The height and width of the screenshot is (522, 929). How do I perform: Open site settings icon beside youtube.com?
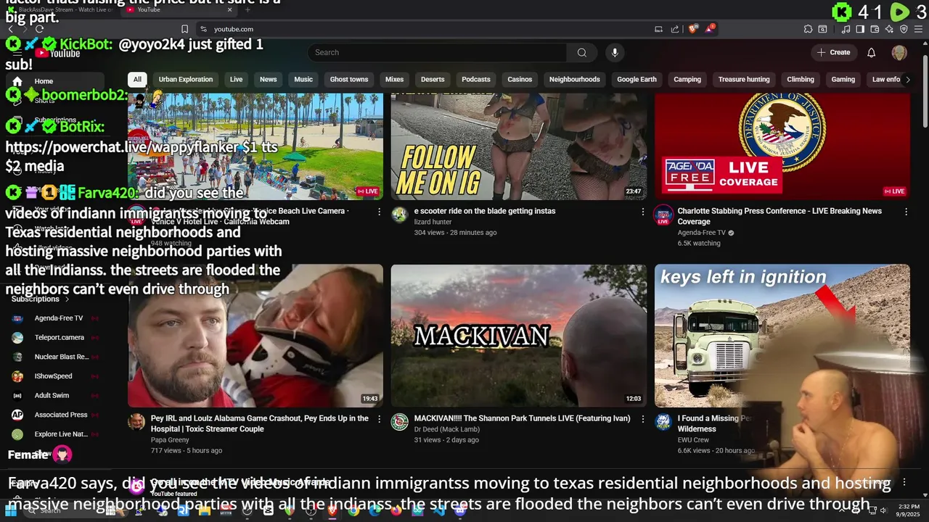click(x=203, y=29)
